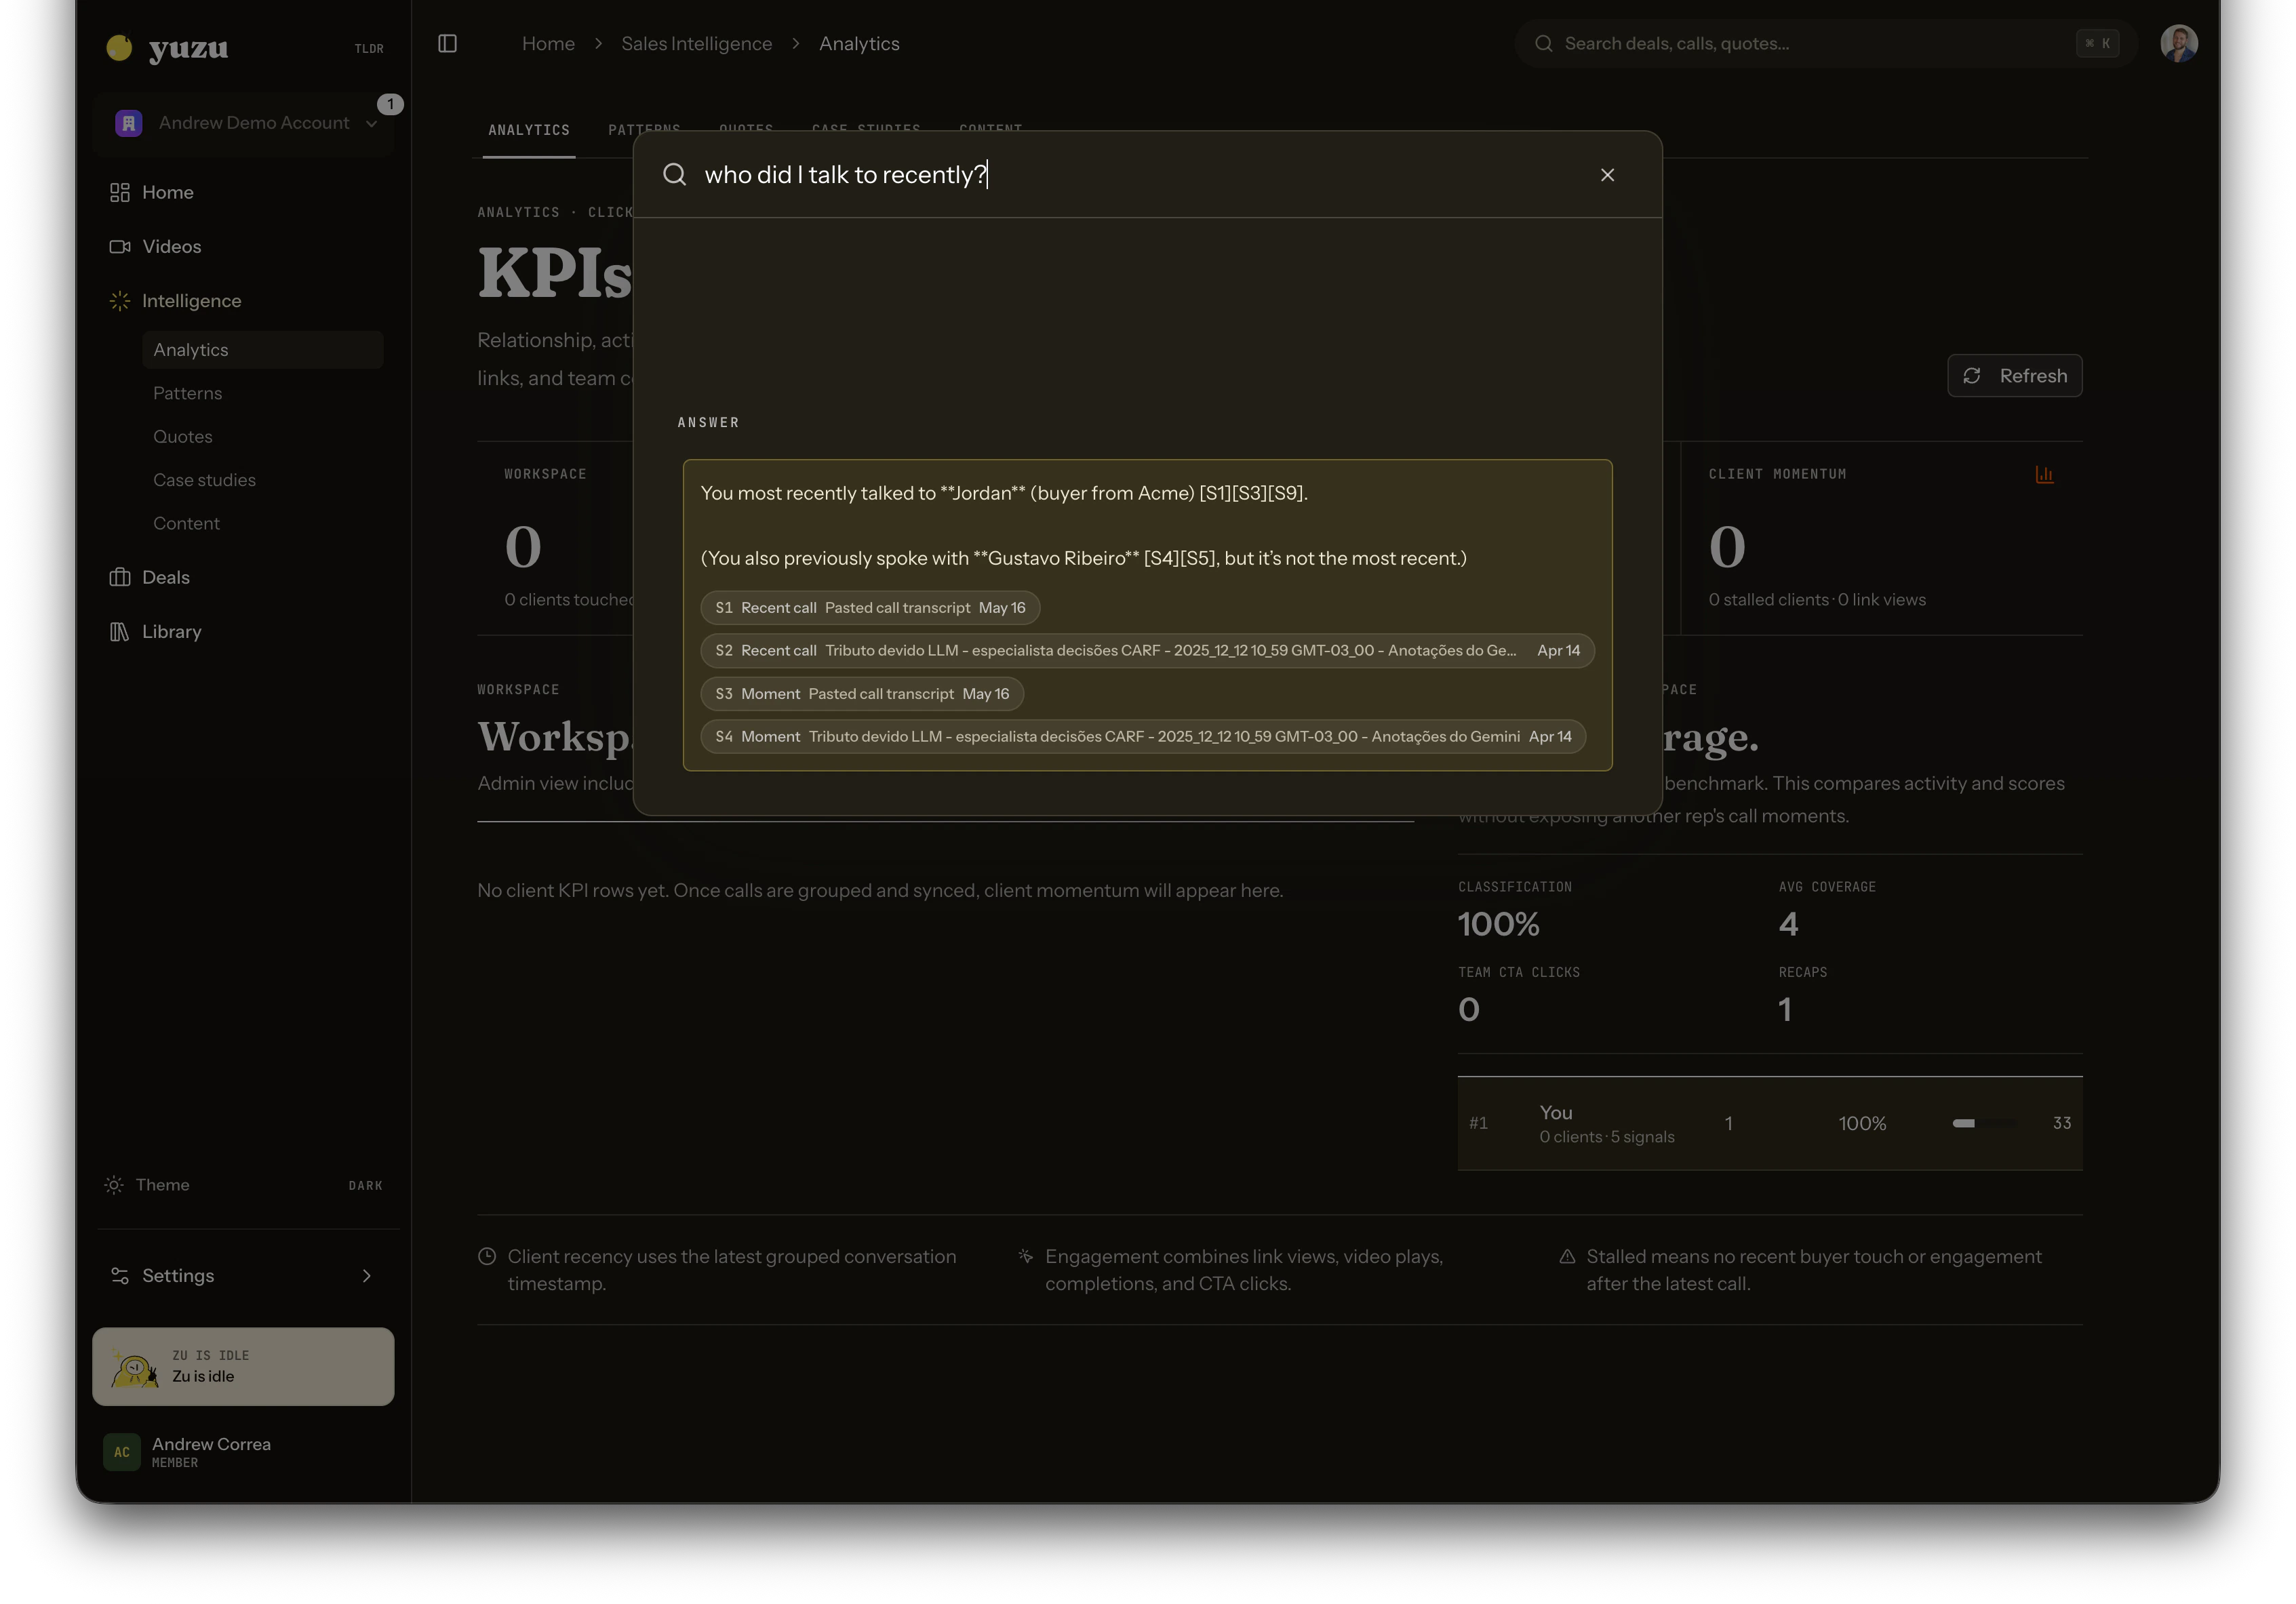Screen dimensions: 2296x1604
Task: Open source S2 Recent call Tributo devido
Action: 1147,650
